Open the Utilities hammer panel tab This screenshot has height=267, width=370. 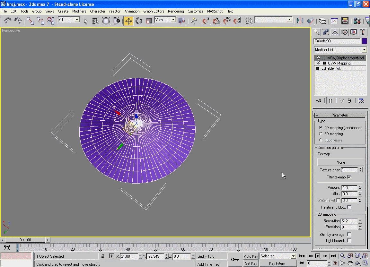coord(363,32)
